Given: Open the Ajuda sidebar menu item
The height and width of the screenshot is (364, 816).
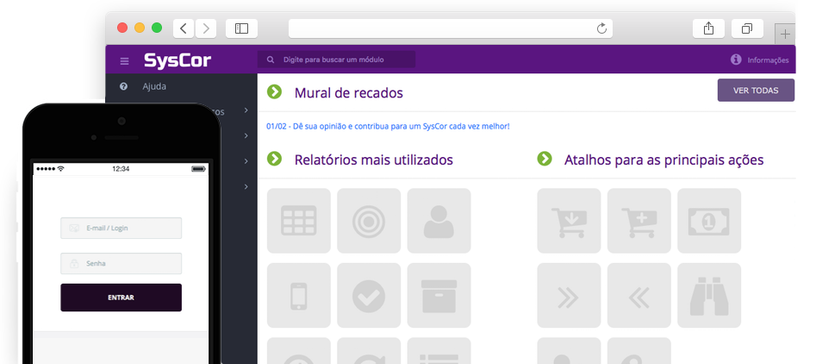Looking at the screenshot, I should (154, 86).
